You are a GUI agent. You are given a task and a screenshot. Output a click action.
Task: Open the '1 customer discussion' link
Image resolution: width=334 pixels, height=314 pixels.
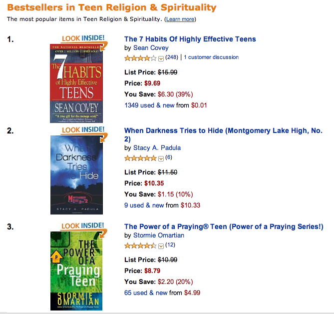[211, 57]
